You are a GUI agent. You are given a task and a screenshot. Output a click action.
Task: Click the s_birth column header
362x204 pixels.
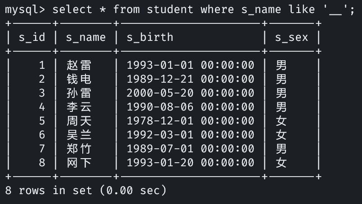coord(150,37)
